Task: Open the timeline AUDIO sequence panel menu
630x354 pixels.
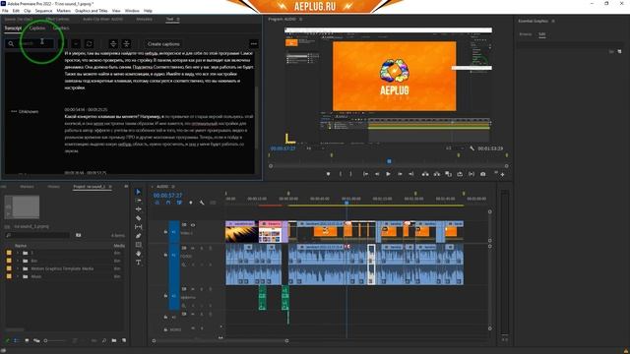Action: [173, 187]
